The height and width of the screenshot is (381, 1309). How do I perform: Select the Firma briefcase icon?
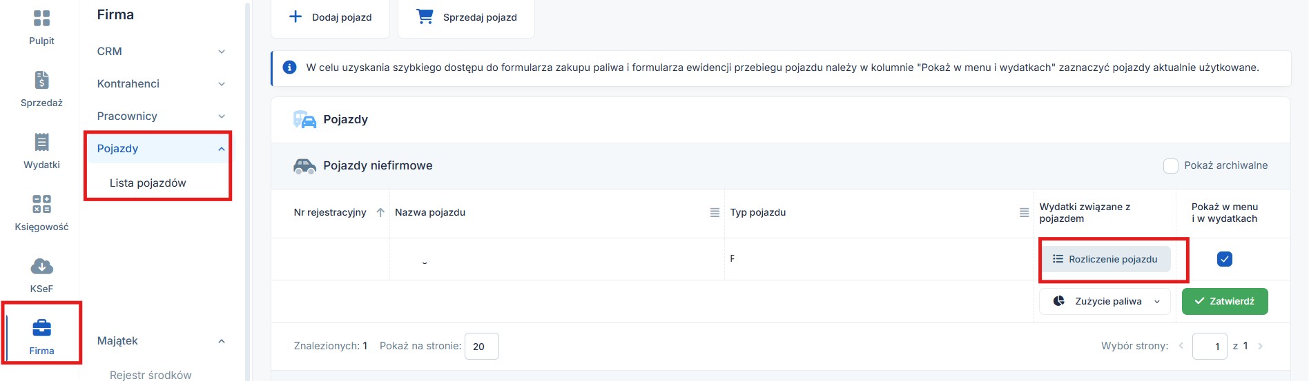click(41, 328)
